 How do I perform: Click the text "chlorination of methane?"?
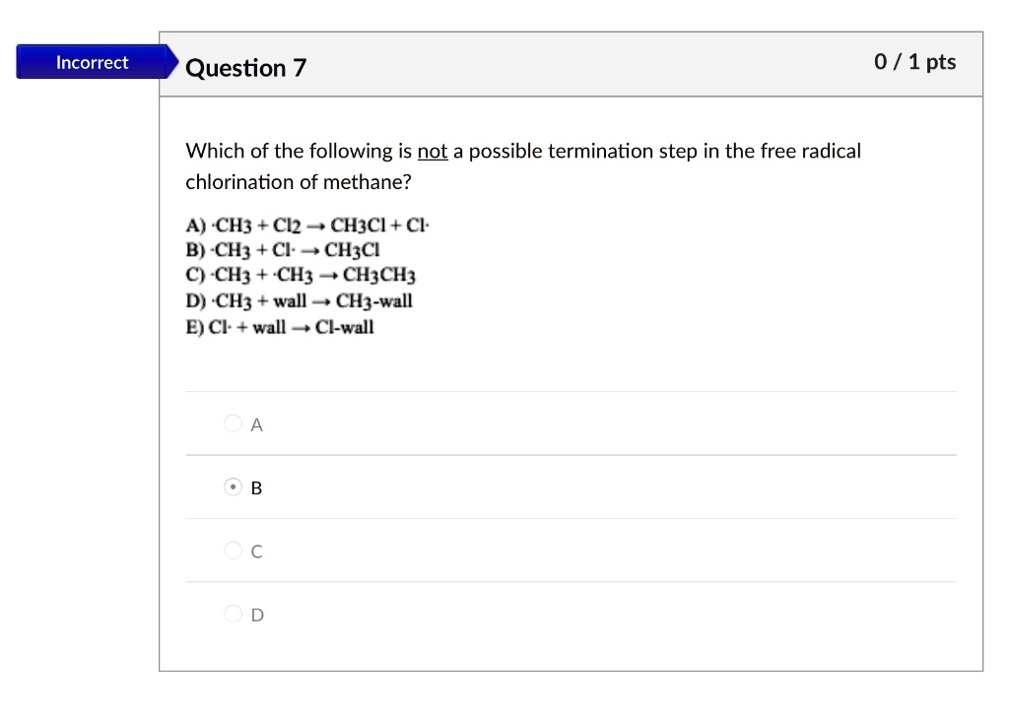(299, 182)
